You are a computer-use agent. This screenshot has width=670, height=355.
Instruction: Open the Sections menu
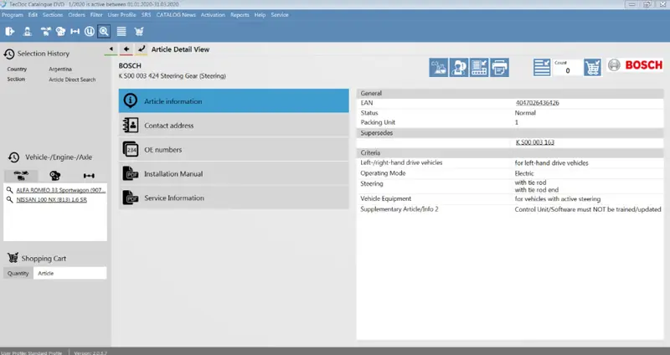coord(53,14)
